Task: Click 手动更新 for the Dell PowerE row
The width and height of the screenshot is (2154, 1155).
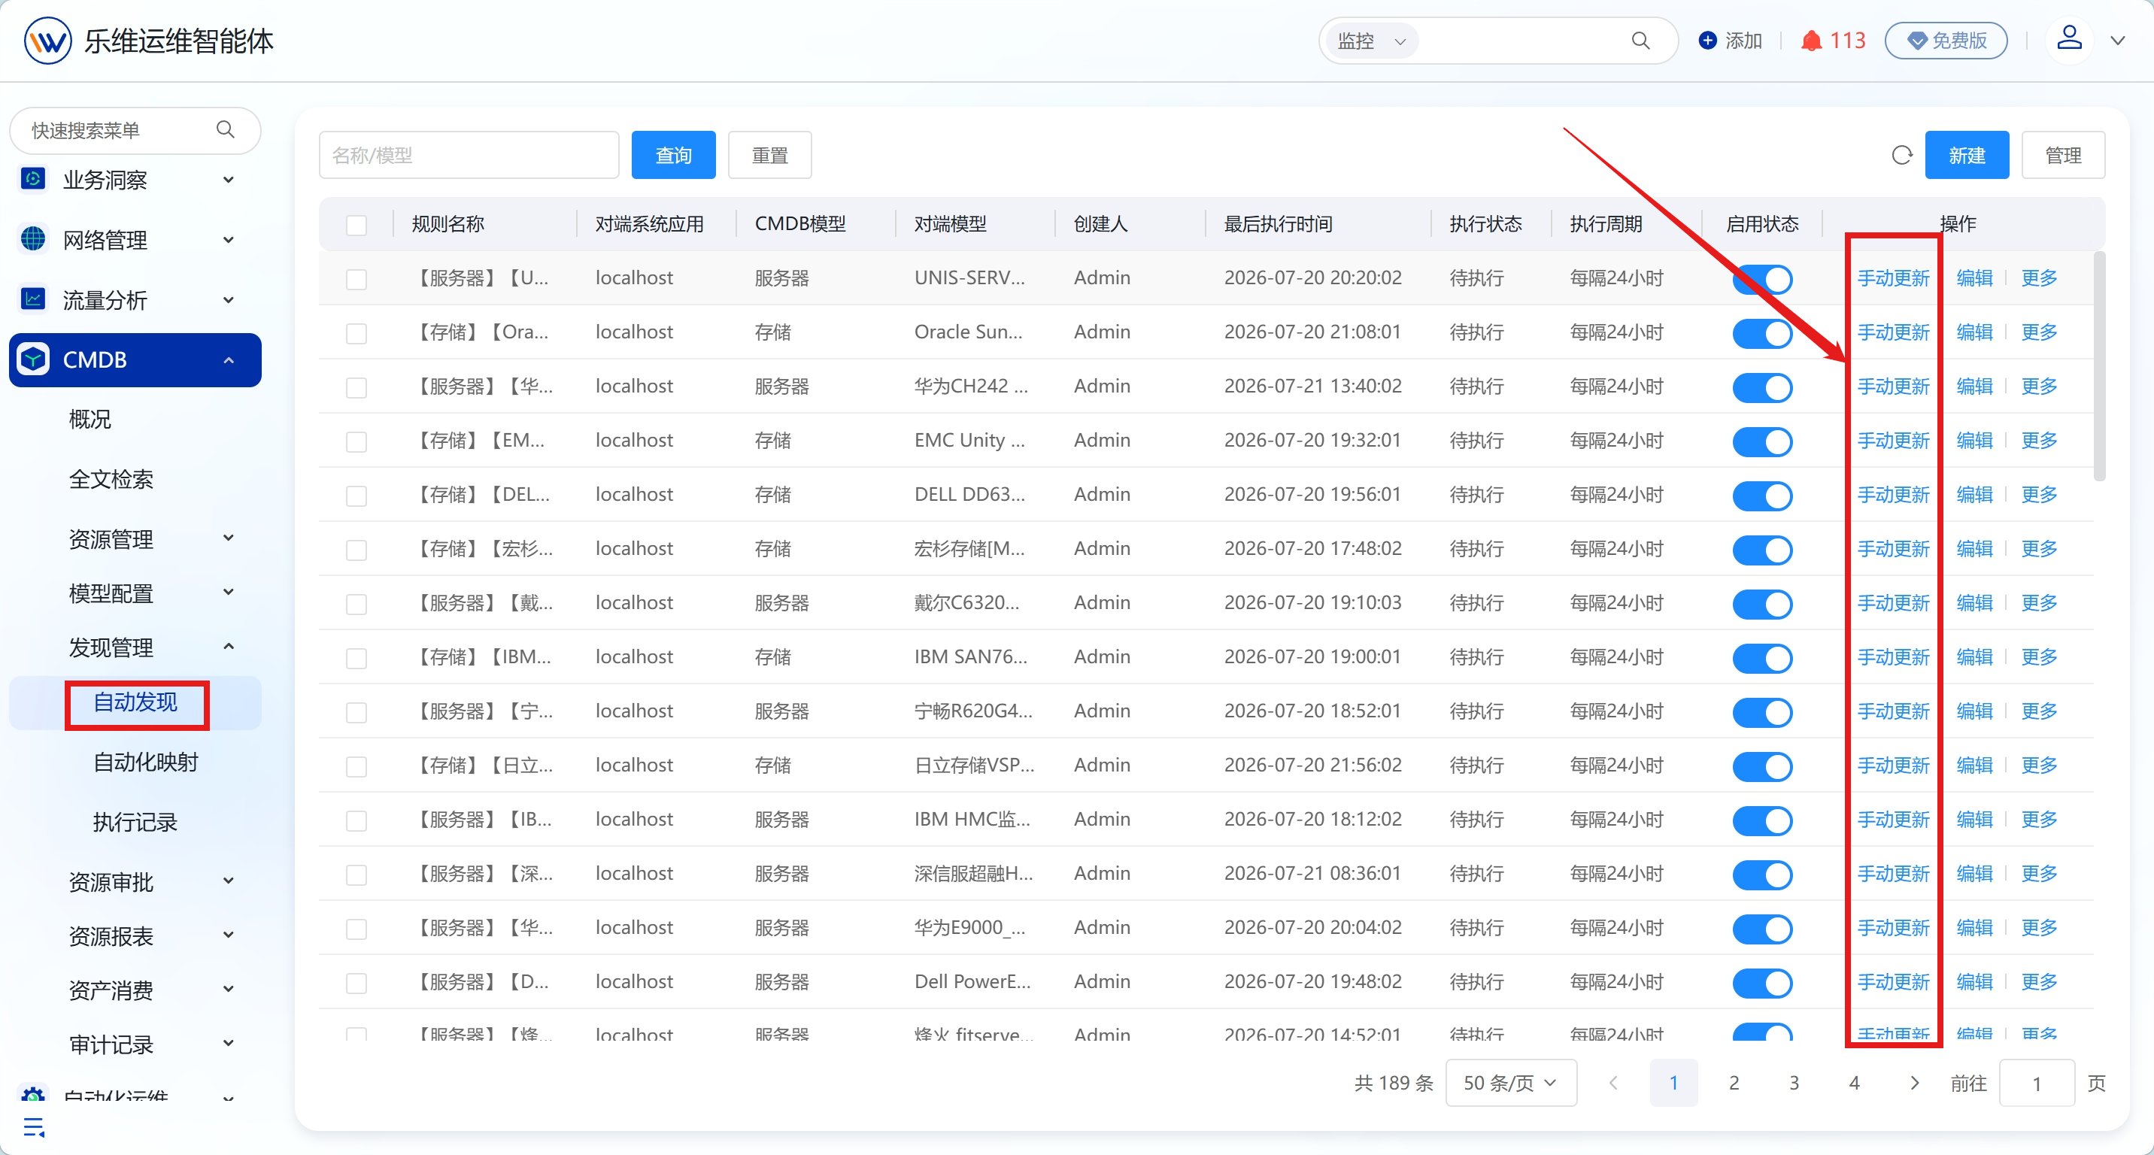Action: [x=1893, y=982]
